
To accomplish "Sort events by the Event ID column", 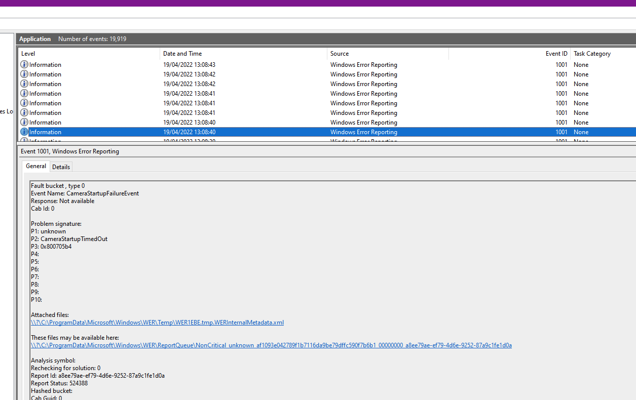I will 556,53.
